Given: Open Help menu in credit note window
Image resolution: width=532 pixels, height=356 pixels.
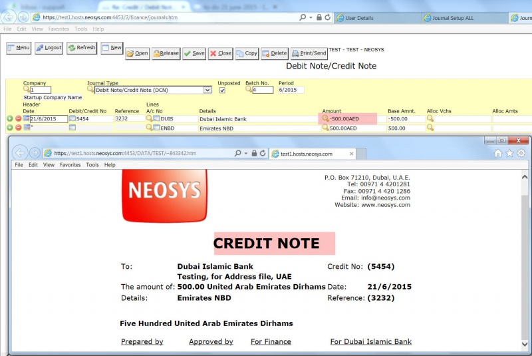Looking at the screenshot, I should [x=110, y=165].
